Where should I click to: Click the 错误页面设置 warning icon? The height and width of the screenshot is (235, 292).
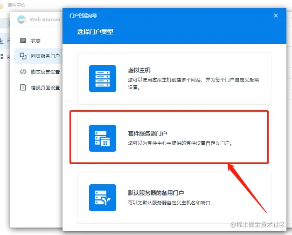23,87
